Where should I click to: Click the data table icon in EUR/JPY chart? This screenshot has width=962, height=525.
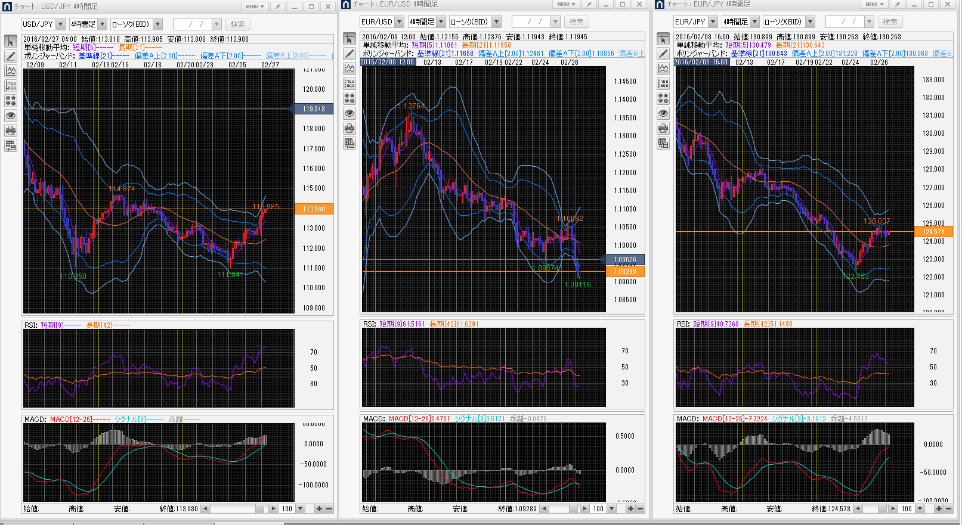663,143
